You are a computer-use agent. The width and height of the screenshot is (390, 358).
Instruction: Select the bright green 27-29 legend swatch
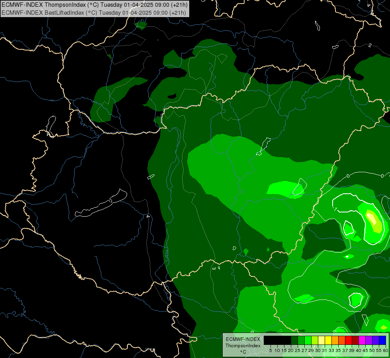(308, 340)
